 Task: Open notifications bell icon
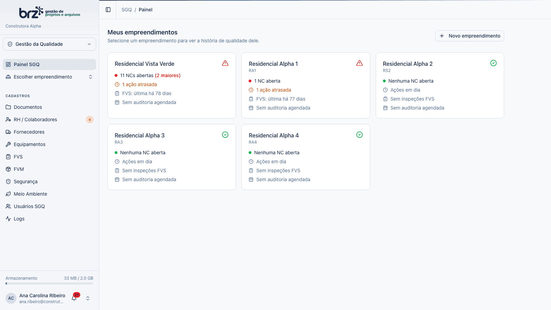click(74, 298)
